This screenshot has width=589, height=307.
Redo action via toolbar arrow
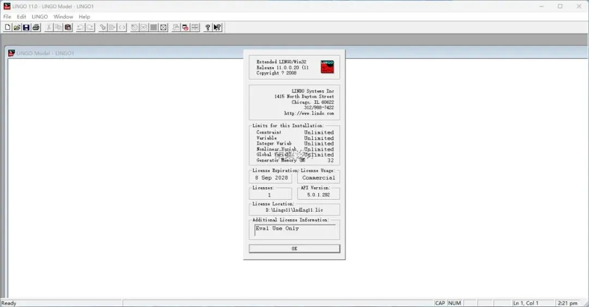90,27
